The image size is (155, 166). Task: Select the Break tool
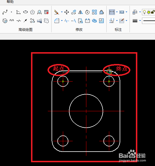point(87,21)
